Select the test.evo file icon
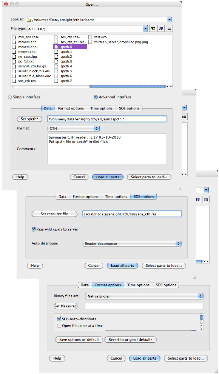The height and width of the screenshot is (374, 219). click(x=90, y=37)
